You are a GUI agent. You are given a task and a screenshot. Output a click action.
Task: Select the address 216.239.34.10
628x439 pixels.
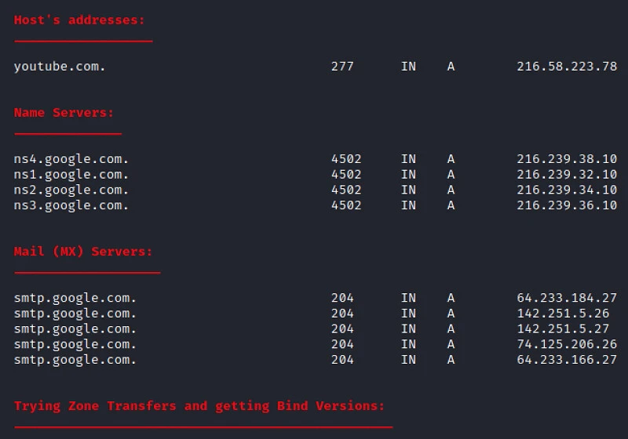[x=566, y=190]
